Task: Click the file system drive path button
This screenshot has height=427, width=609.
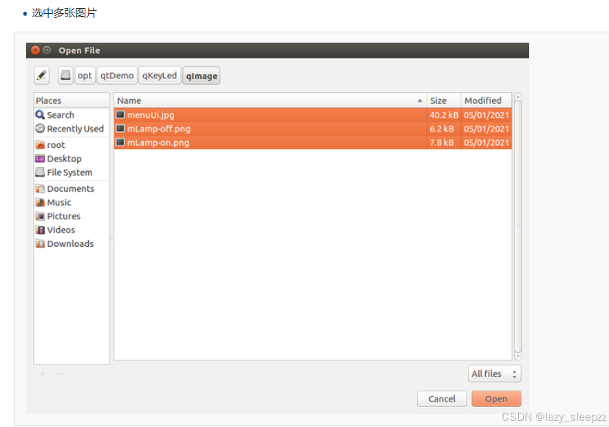Action: click(x=65, y=76)
